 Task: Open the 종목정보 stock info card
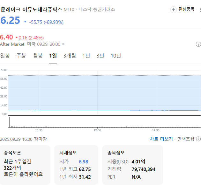(132, 165)
